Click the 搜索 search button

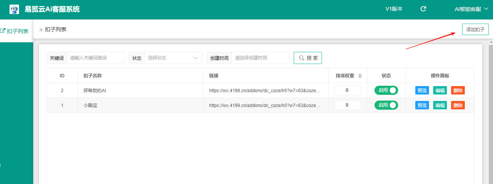[x=307, y=58]
